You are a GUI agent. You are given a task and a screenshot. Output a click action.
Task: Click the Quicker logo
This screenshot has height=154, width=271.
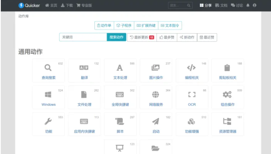[x=29, y=5]
